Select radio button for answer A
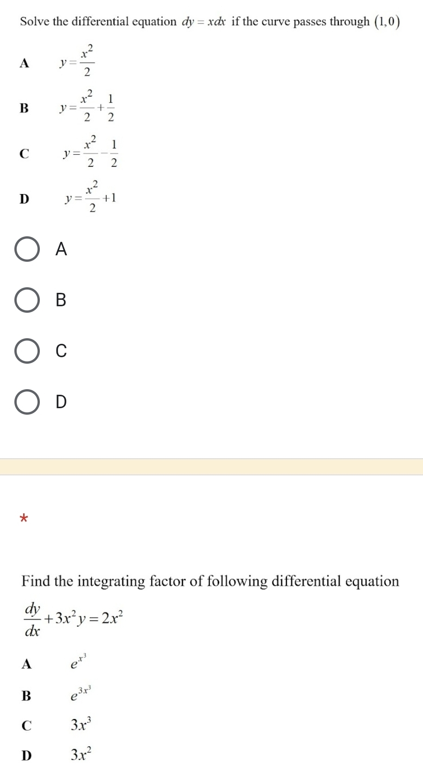This screenshot has width=423, height=777. [x=27, y=249]
